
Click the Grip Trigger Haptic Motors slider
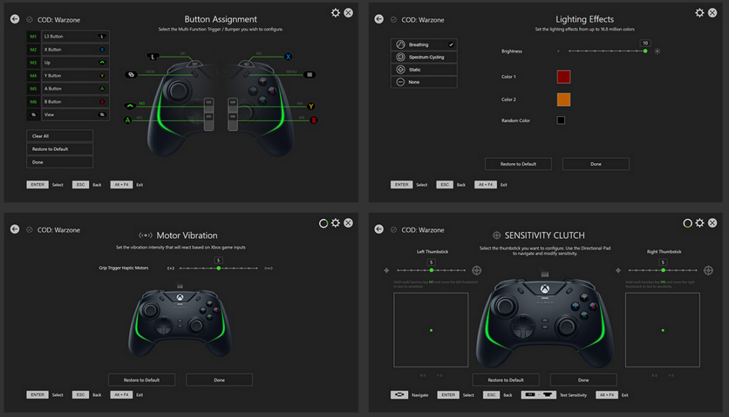[219, 268]
